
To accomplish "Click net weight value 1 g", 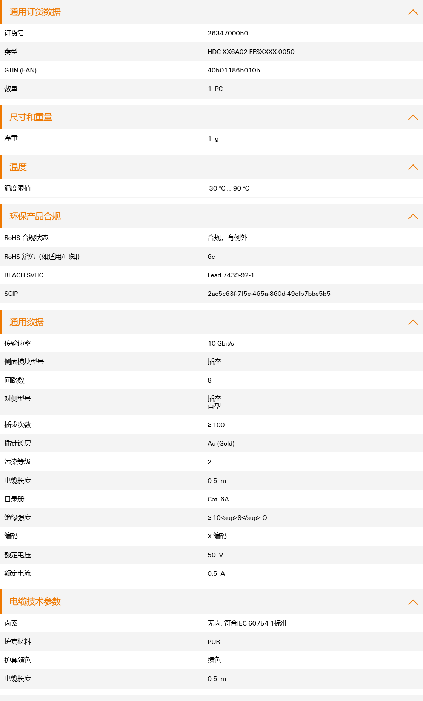I will click(213, 138).
